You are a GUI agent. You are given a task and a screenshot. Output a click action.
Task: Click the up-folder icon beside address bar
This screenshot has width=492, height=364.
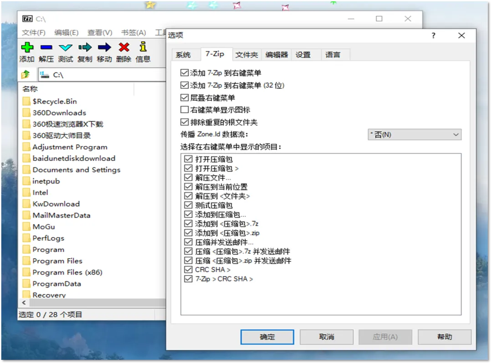pos(26,75)
